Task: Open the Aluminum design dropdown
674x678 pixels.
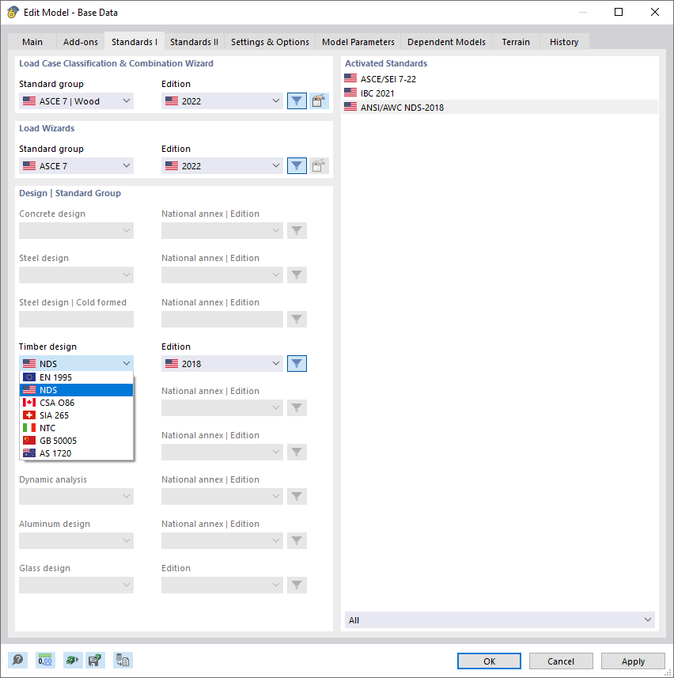Action: tap(76, 540)
